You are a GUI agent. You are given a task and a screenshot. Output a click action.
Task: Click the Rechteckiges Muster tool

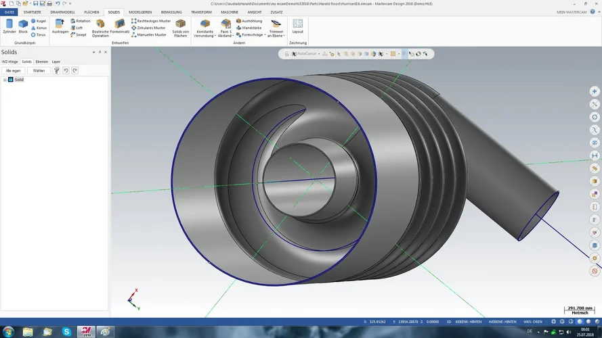tap(150, 21)
